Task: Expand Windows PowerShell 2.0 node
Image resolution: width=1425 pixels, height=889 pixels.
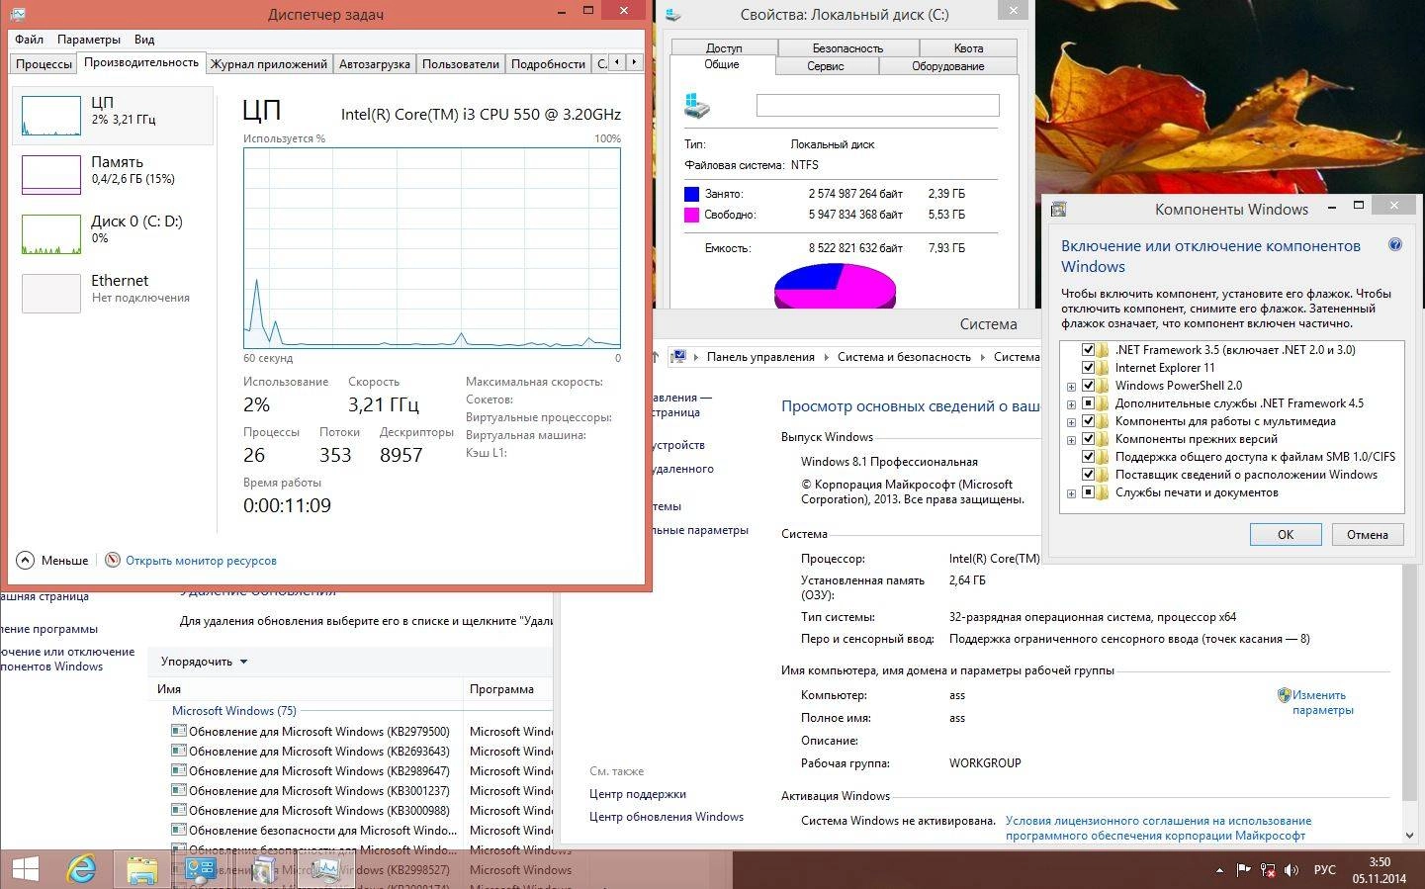Action: click(x=1071, y=387)
